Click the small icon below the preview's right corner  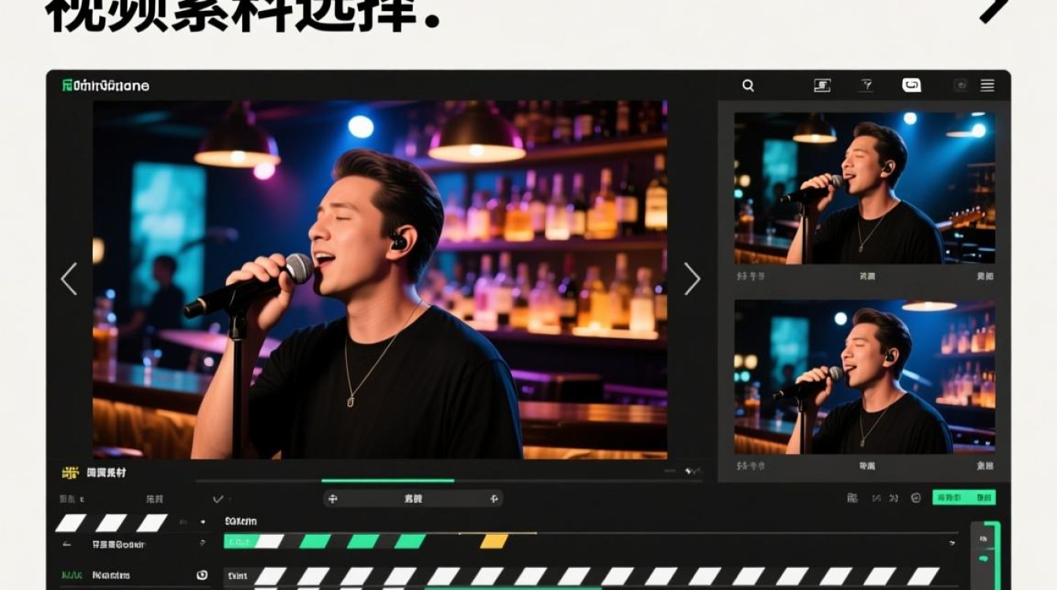point(692,471)
